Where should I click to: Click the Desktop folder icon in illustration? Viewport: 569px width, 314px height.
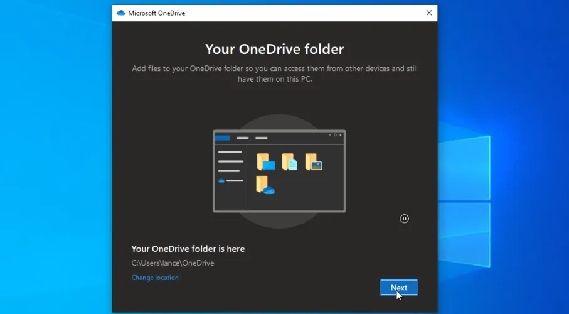pyautogui.click(x=266, y=162)
